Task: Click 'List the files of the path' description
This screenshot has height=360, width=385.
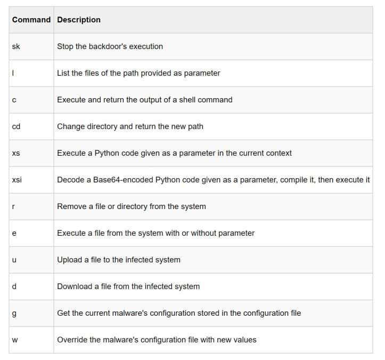Action: [x=138, y=73]
